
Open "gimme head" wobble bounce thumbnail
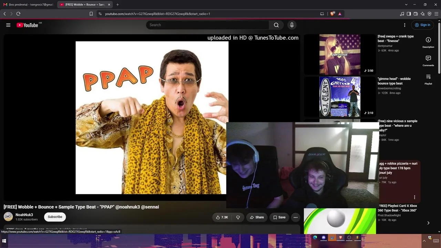[x=340, y=97]
